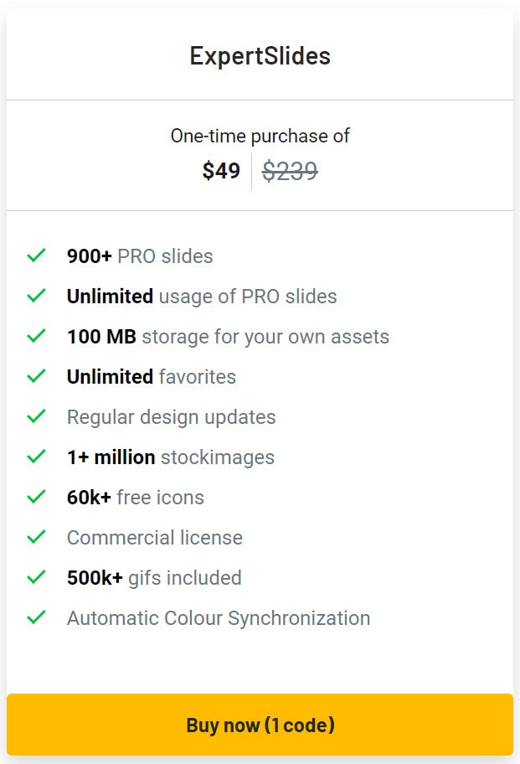Click the checkmark next to Unlimited usage of PRO slides
520x764 pixels.
37,296
